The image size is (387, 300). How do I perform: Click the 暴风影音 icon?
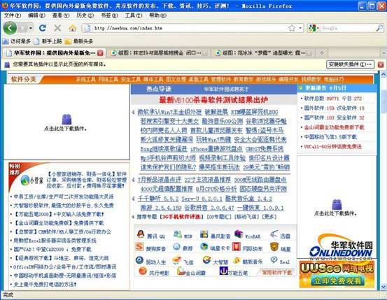coord(204,234)
